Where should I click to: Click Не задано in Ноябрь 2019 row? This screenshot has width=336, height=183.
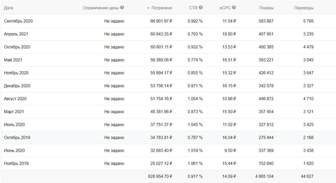114,163
